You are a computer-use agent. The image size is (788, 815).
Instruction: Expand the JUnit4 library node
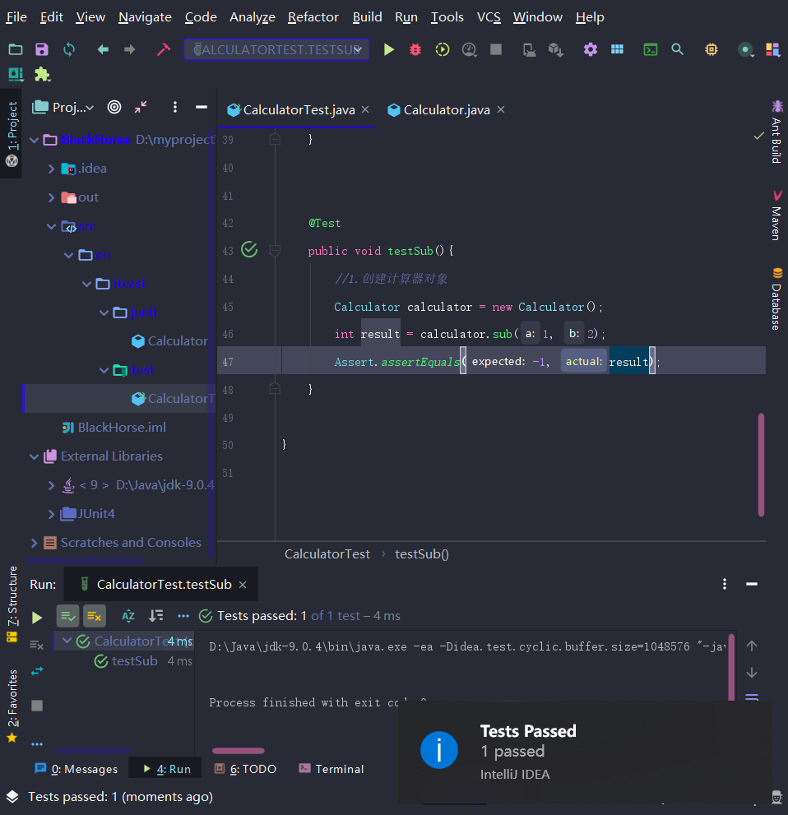(51, 514)
